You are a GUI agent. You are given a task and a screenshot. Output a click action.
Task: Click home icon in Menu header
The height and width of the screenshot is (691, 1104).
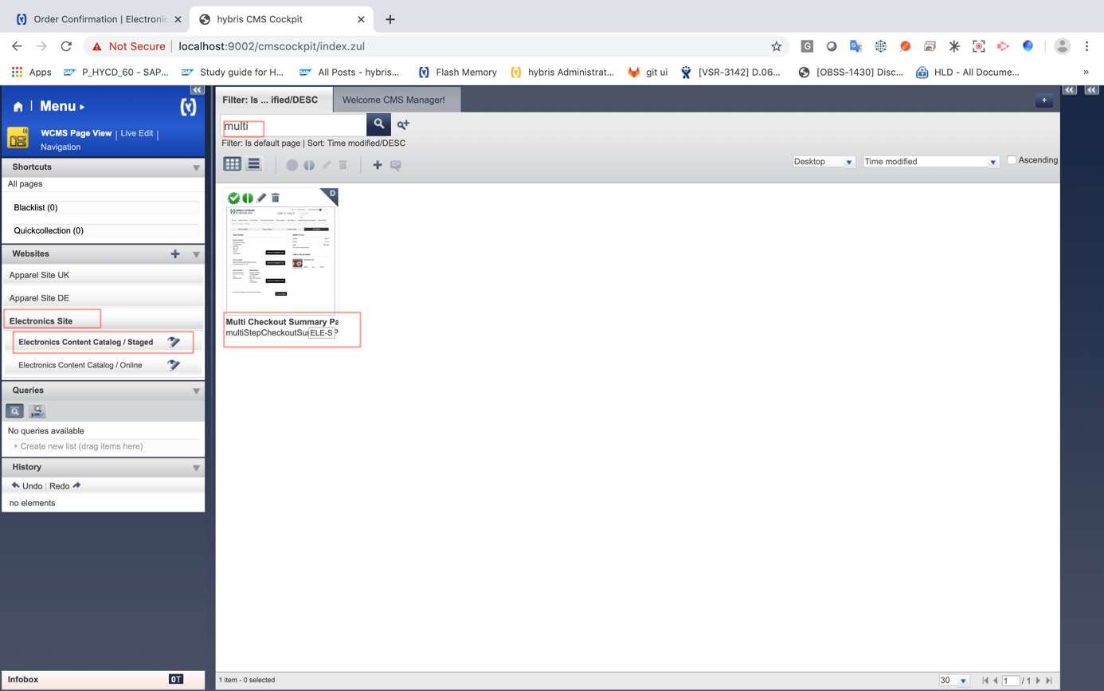click(18, 107)
